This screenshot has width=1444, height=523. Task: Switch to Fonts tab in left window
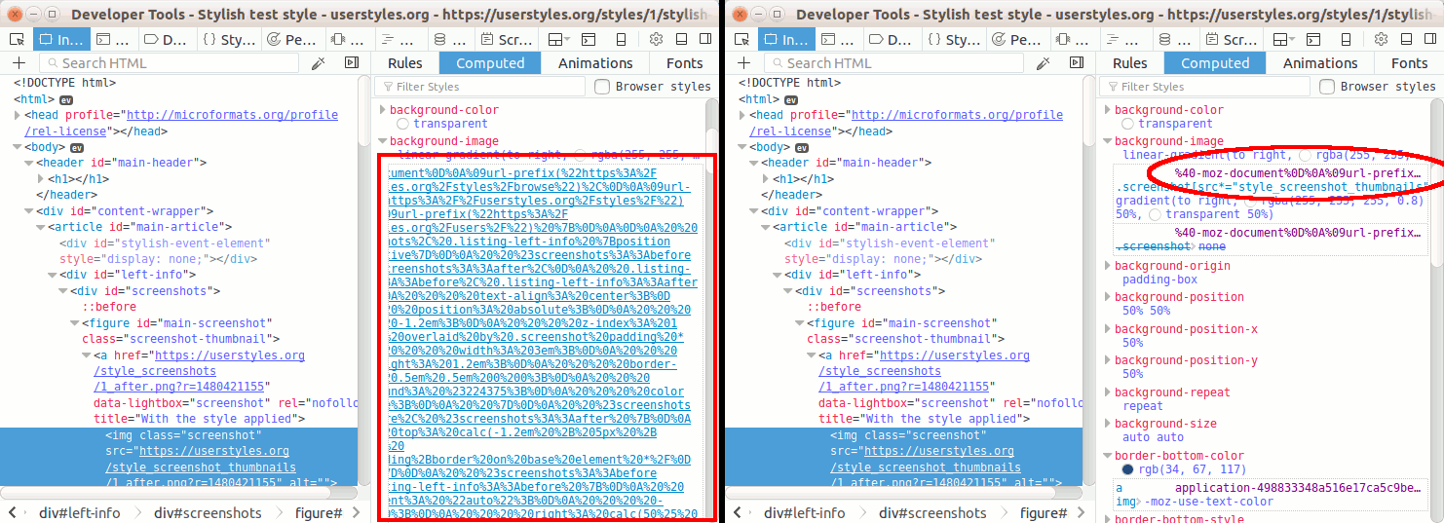pyautogui.click(x=685, y=63)
